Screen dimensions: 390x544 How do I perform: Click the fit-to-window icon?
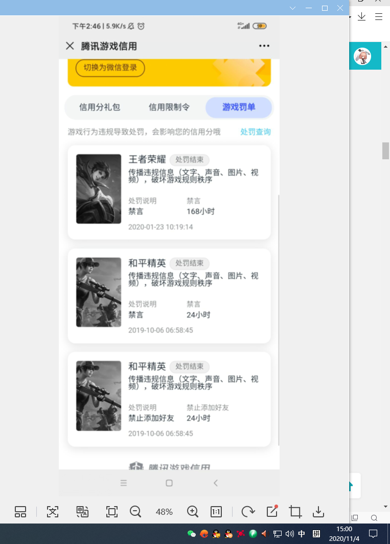point(112,512)
